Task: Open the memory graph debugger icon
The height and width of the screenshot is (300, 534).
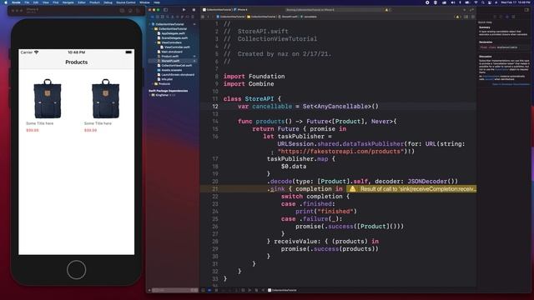Action: click(249, 290)
